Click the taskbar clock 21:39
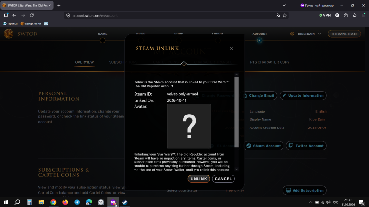Image resolution: width=369 pixels, height=207 pixels. tap(348, 200)
